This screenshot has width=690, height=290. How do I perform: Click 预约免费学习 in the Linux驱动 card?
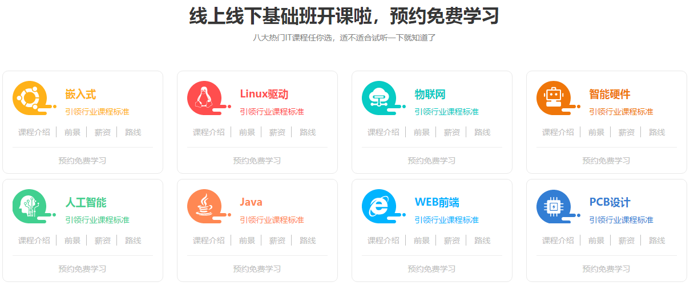pos(257,161)
